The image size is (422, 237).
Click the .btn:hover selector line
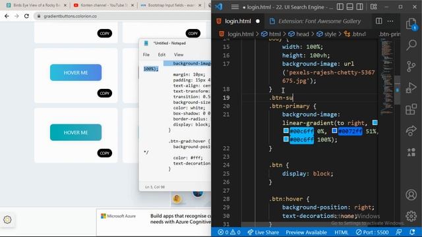[x=286, y=199]
